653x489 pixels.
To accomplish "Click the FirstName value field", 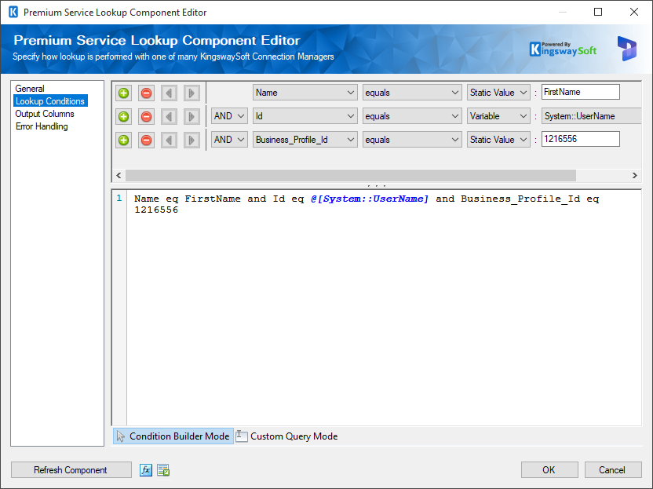I will coord(581,92).
